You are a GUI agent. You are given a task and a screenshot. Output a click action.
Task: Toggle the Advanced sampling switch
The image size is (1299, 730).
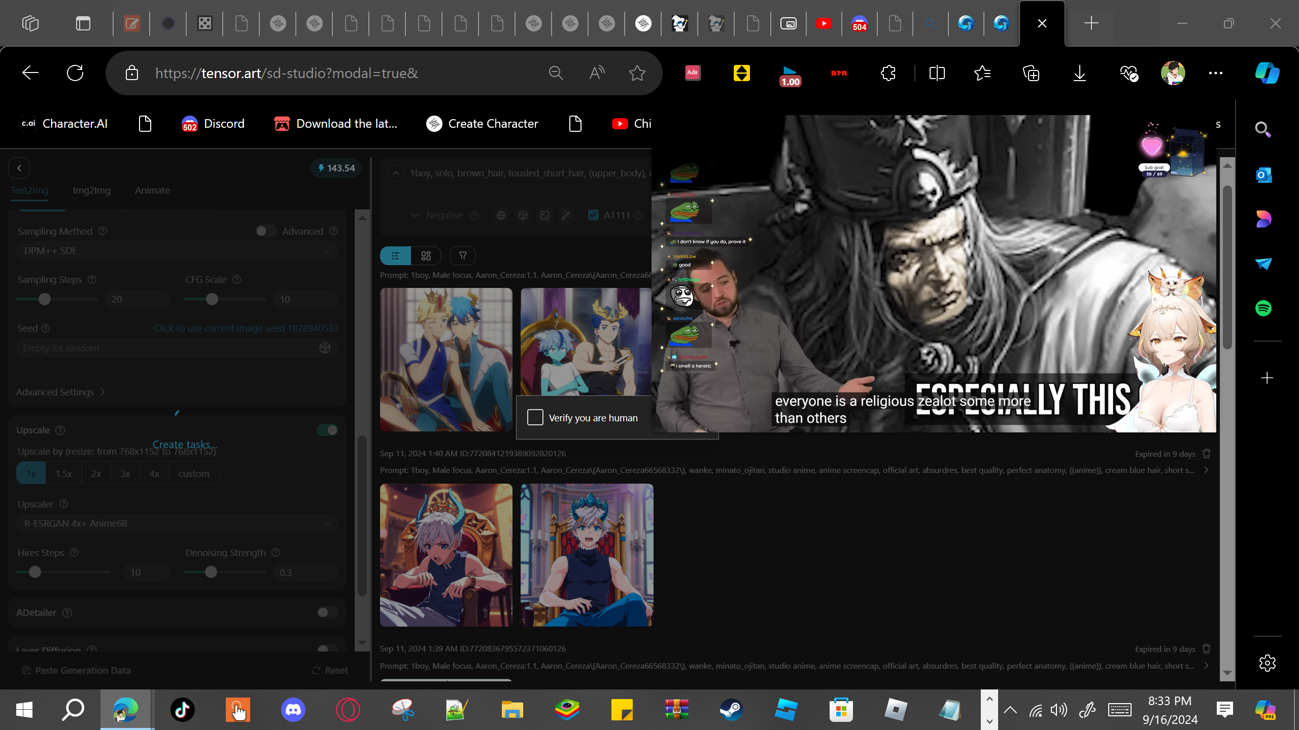click(265, 231)
